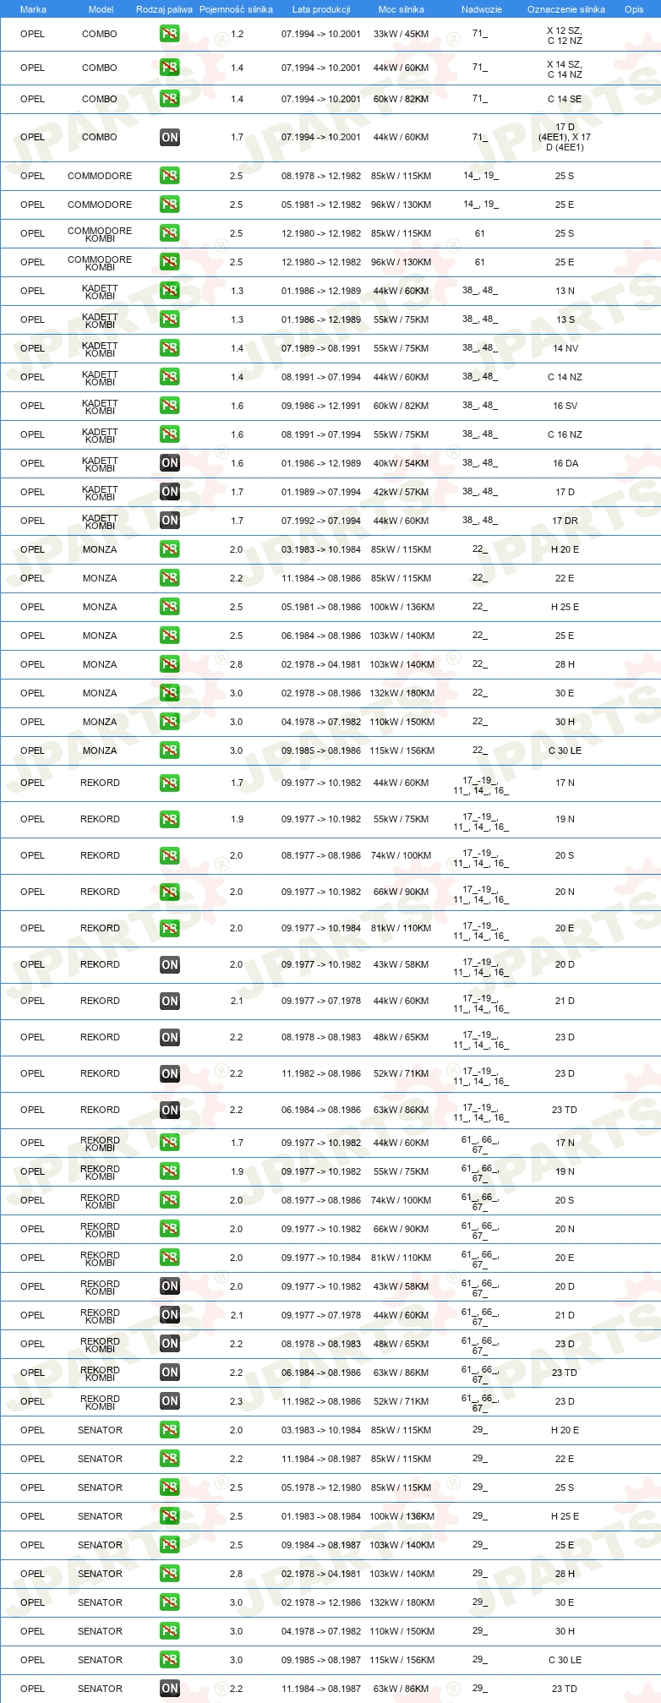Click petrol icon in KADETT KOMBI 14 NV row
This screenshot has width=661, height=1703.
pyautogui.click(x=170, y=348)
